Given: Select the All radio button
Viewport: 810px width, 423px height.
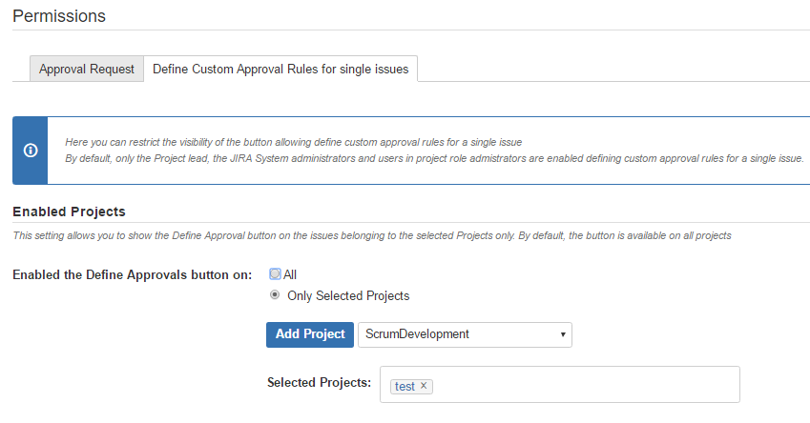Looking at the screenshot, I should tap(275, 274).
